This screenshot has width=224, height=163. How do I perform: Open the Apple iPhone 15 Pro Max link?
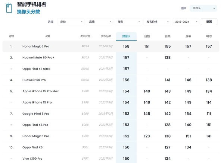41,91
